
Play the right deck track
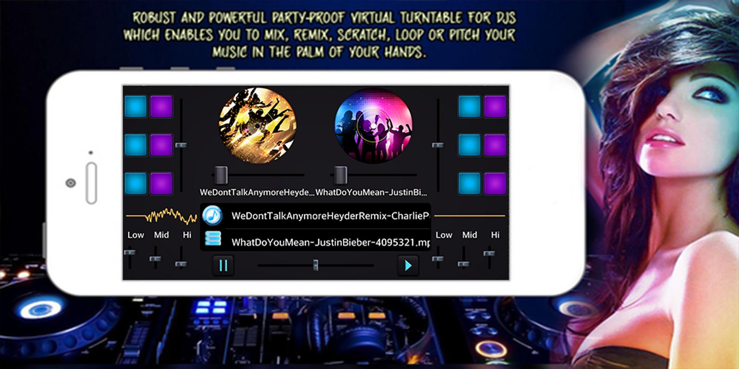tap(408, 266)
